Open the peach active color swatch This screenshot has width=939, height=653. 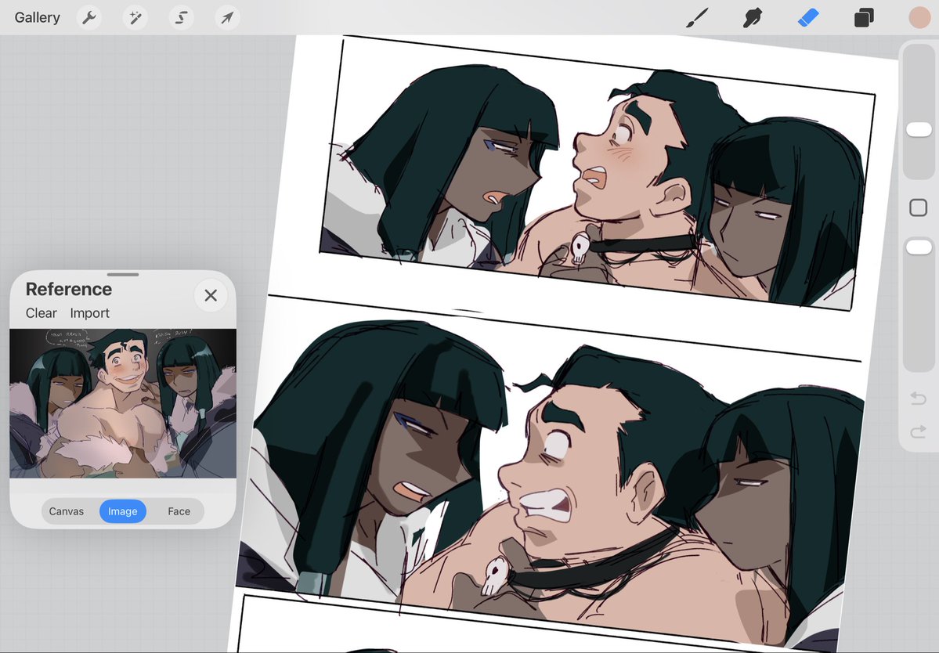pos(919,18)
